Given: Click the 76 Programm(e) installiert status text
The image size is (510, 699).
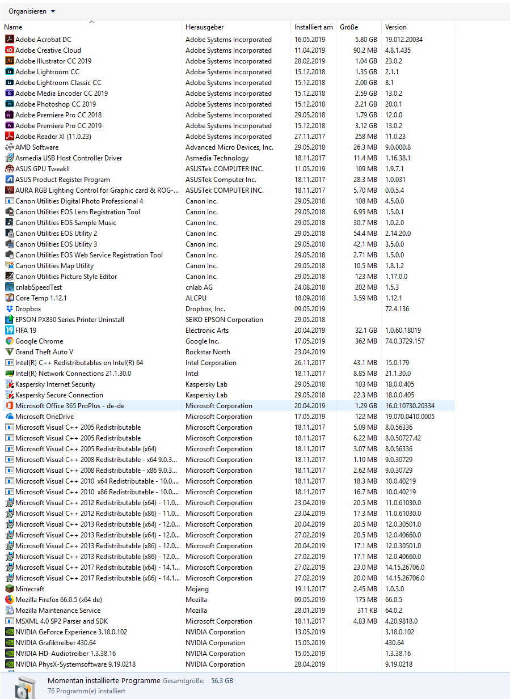Looking at the screenshot, I should tap(86, 691).
